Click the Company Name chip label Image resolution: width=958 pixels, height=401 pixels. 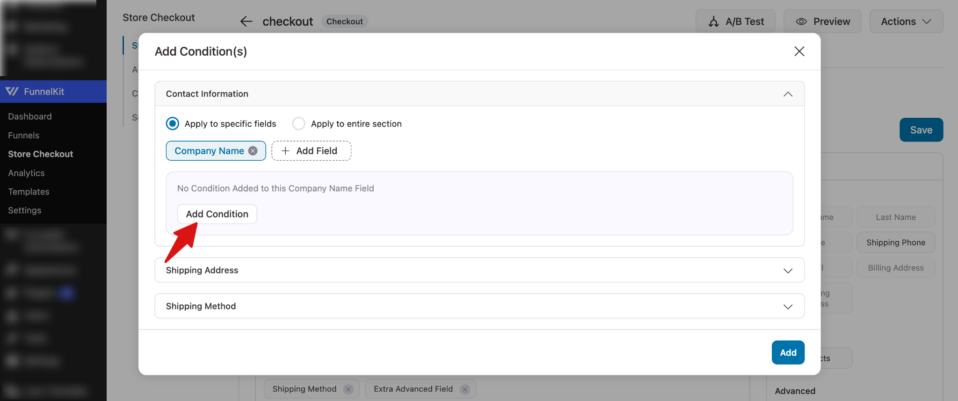210,151
